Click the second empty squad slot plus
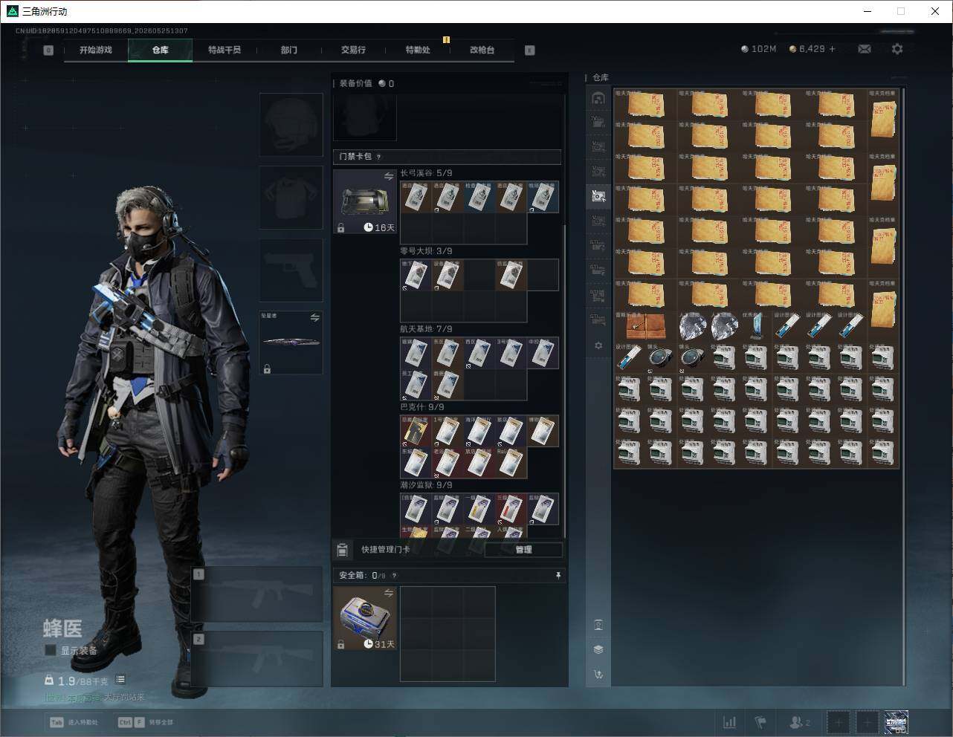Viewport: 953px width, 737px height. pyautogui.click(x=867, y=722)
